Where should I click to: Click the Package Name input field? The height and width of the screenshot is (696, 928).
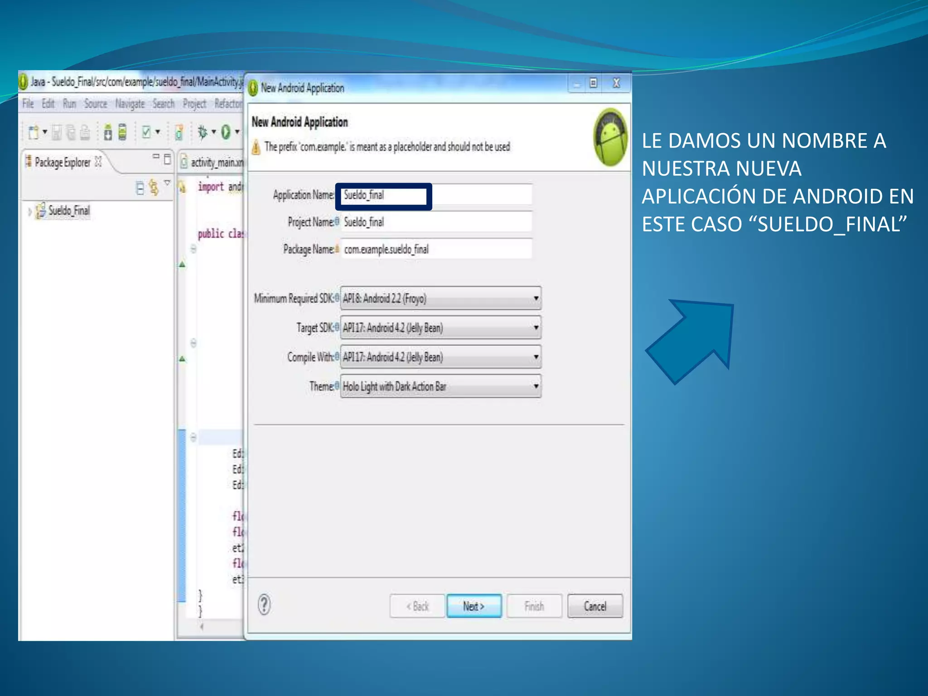click(x=436, y=249)
